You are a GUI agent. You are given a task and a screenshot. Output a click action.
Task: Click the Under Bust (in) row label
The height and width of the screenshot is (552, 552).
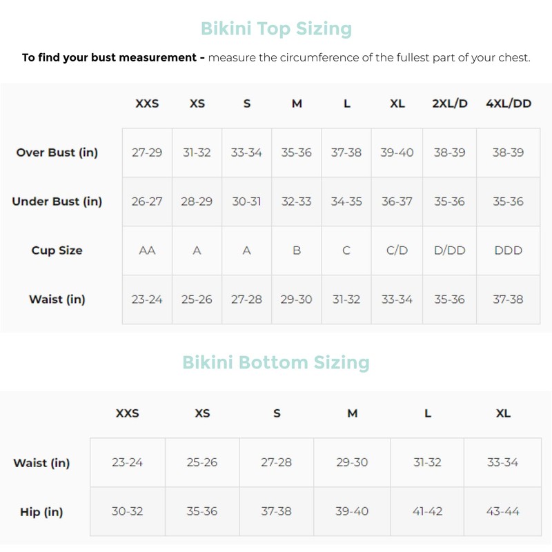(57, 201)
